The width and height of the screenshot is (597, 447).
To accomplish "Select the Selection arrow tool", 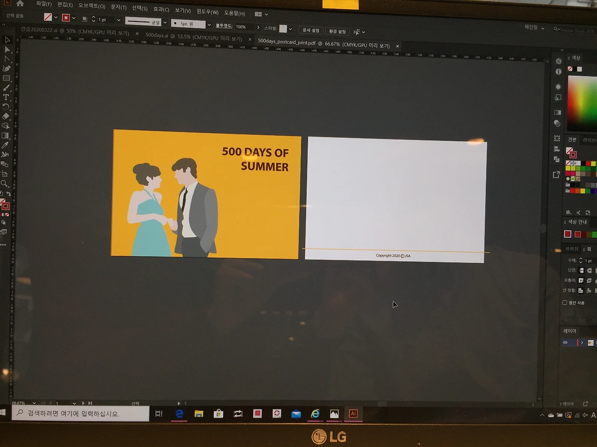I will (7, 40).
